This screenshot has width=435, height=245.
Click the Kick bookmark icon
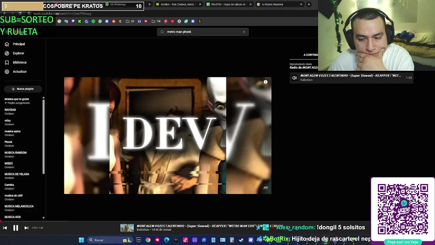[80, 21]
